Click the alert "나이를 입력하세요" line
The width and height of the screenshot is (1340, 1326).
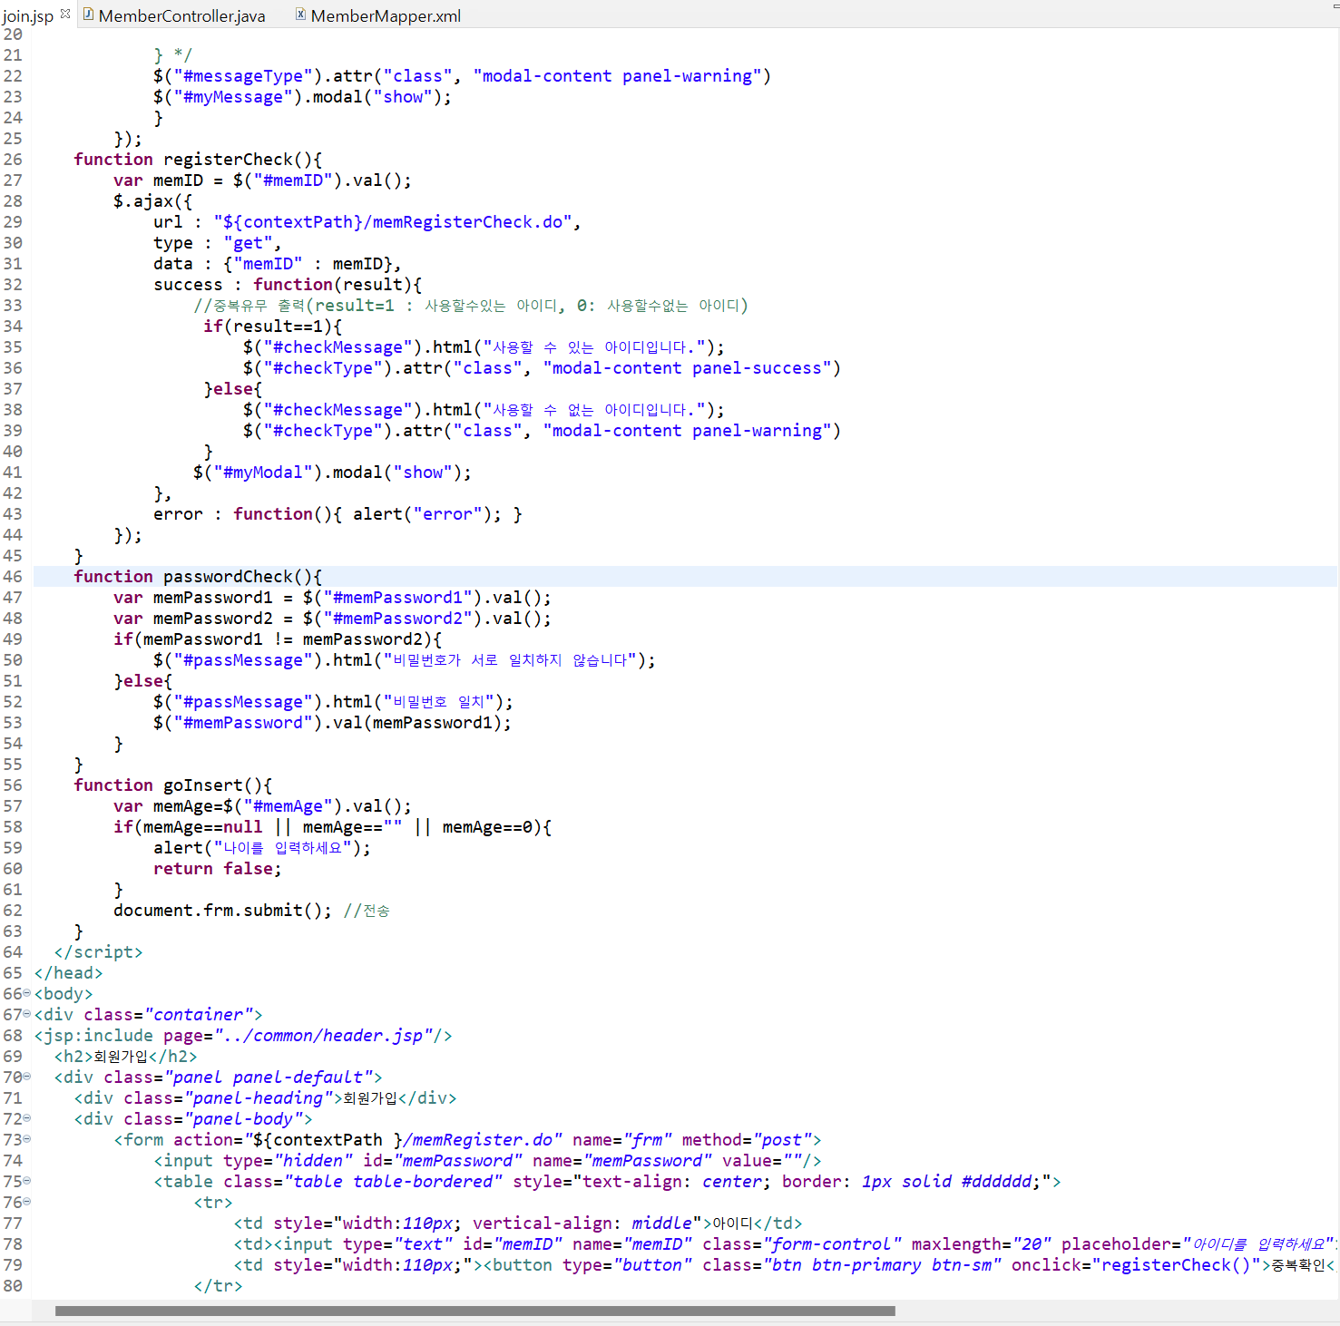point(262,848)
